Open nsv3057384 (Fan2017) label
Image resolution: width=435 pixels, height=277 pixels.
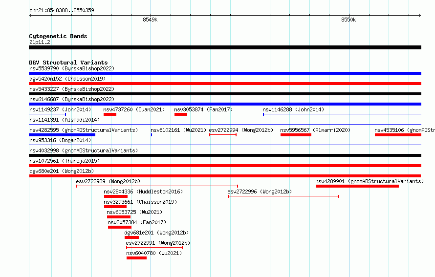point(137,222)
